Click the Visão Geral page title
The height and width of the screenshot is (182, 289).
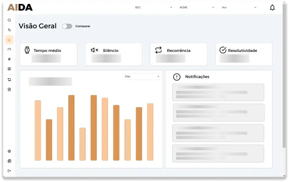click(x=37, y=26)
